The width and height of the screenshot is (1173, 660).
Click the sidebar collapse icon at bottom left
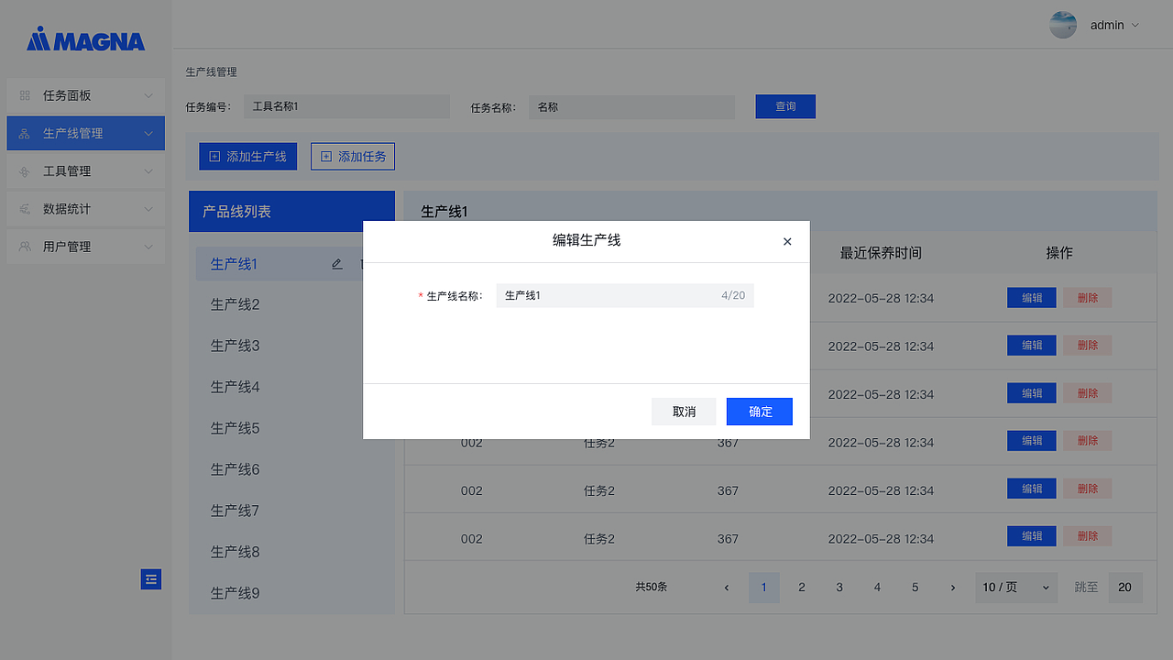click(150, 579)
